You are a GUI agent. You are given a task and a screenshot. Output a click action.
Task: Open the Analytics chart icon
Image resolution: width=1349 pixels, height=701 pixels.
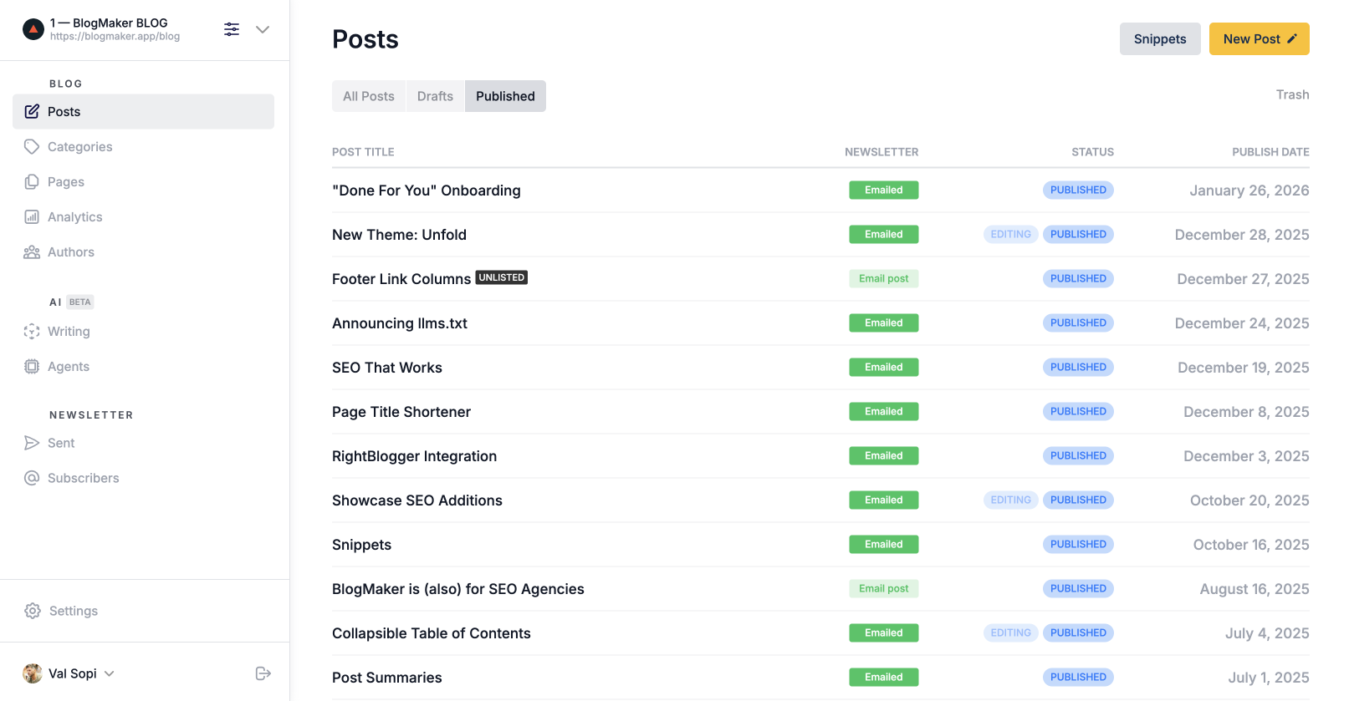32,217
